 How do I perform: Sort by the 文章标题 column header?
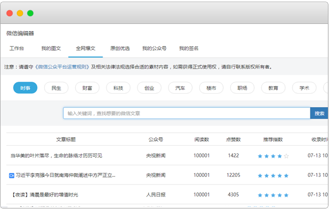click(66, 139)
